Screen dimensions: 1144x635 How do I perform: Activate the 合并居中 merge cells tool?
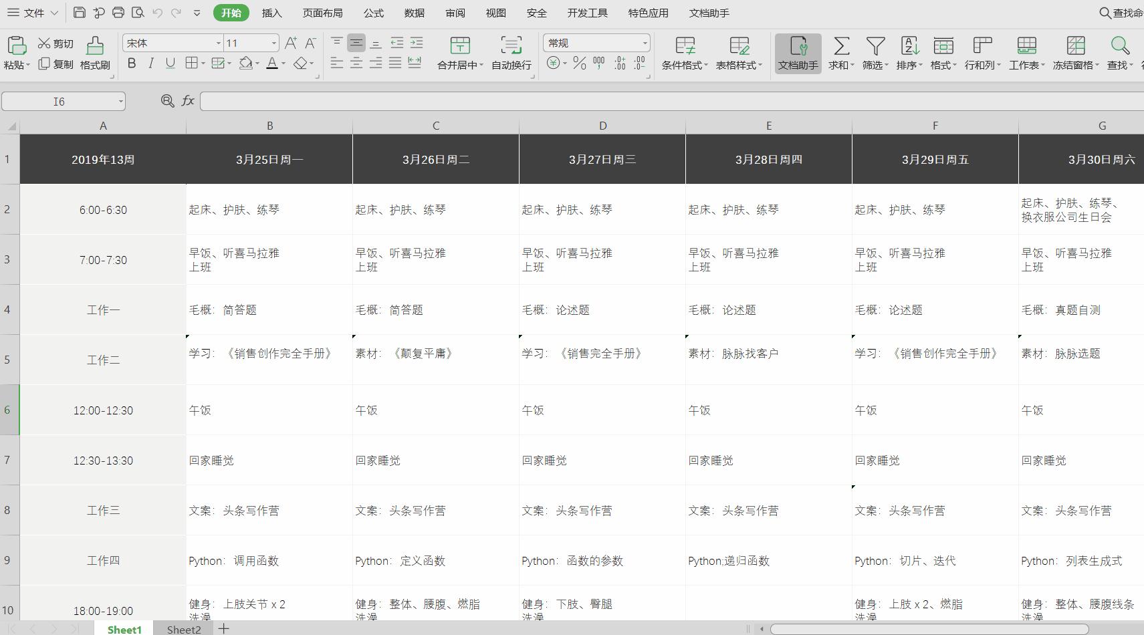[x=460, y=53]
